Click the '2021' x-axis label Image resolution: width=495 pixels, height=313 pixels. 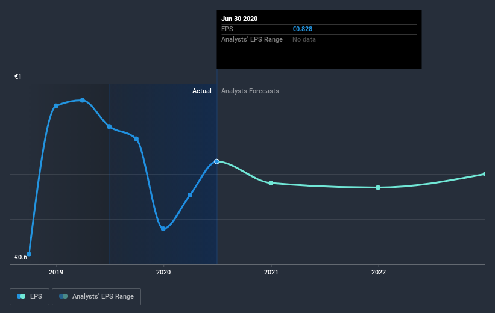pyautogui.click(x=271, y=272)
